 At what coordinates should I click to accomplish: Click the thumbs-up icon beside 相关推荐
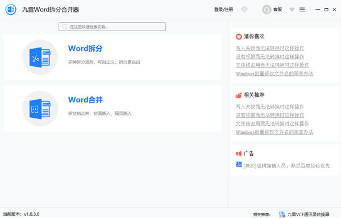click(239, 95)
